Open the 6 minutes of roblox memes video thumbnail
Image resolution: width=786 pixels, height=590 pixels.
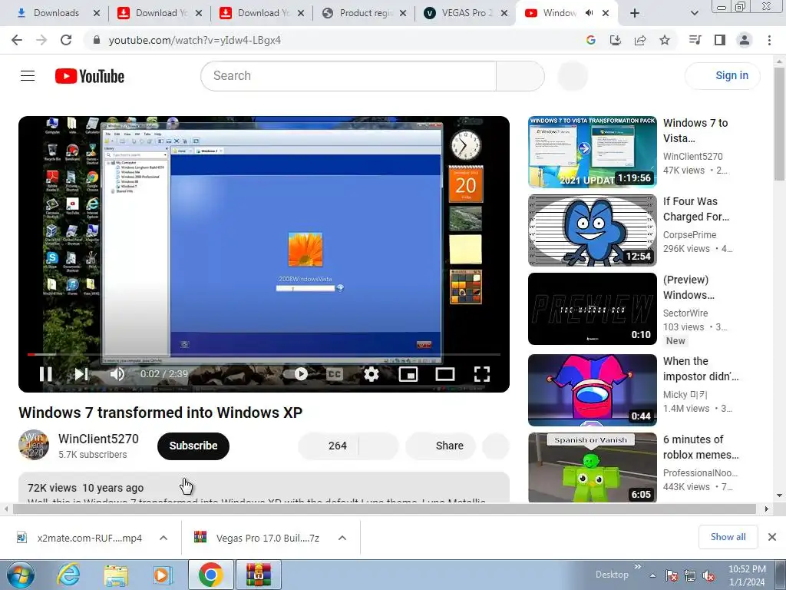(592, 468)
